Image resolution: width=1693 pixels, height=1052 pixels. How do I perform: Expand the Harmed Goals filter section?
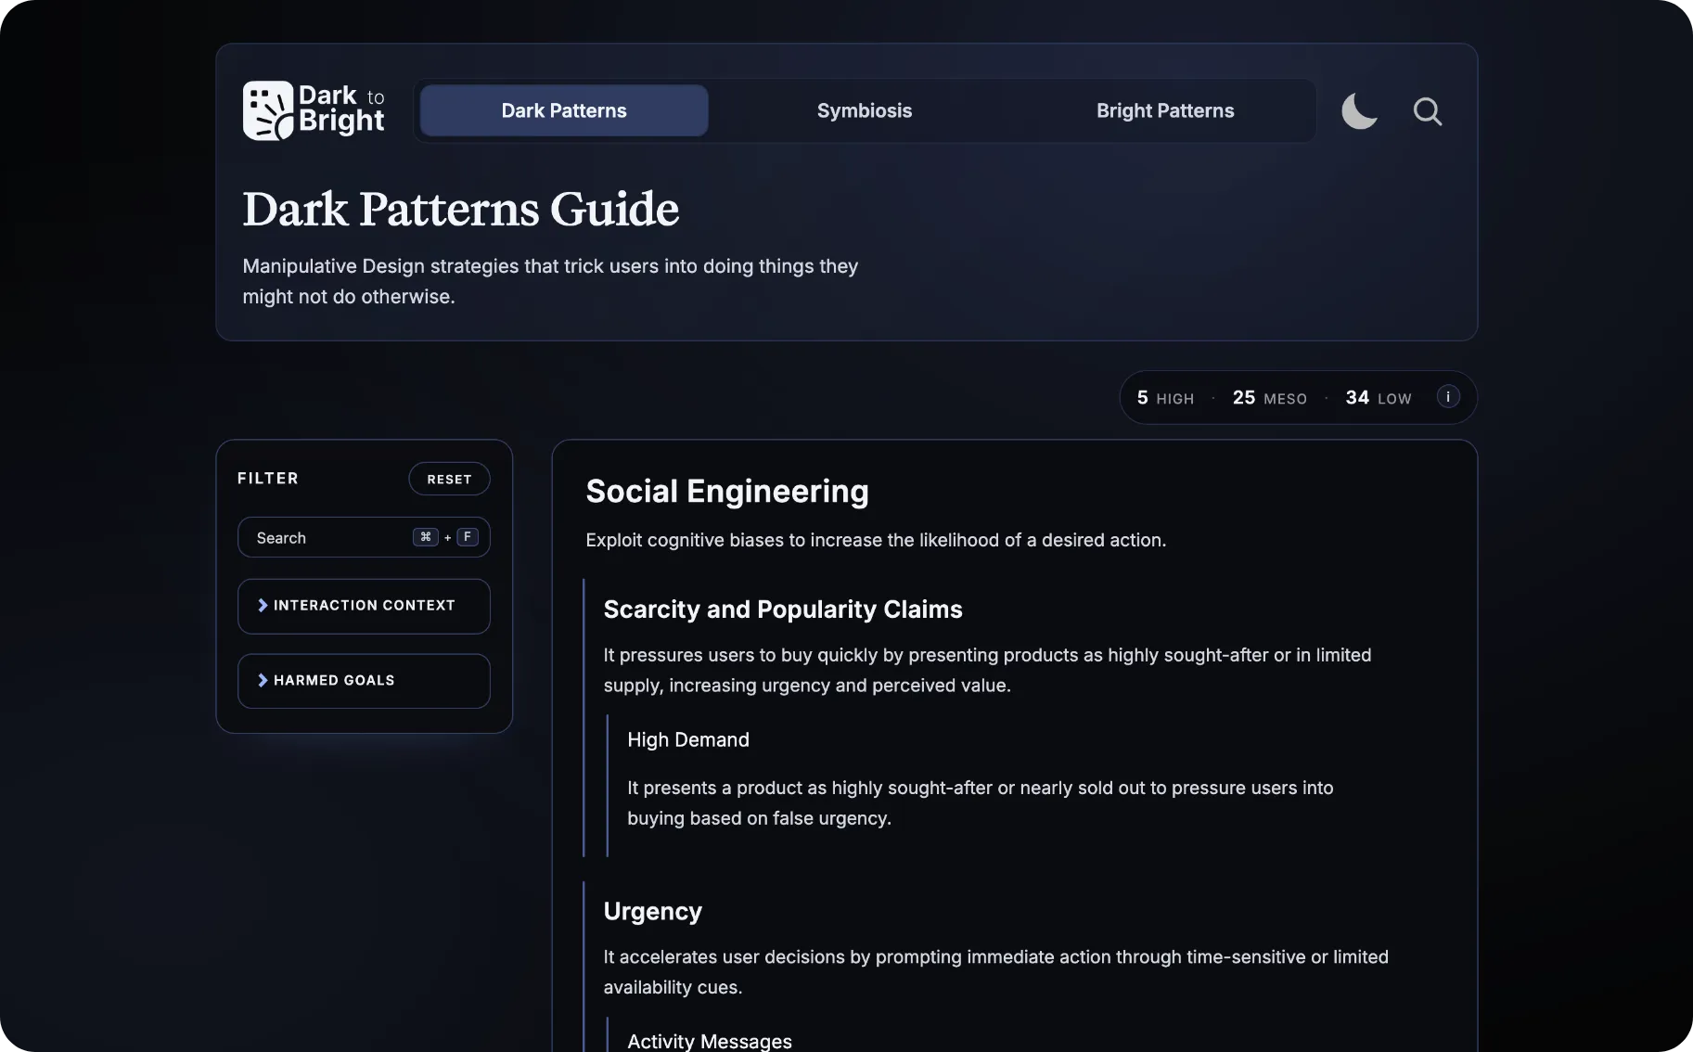tap(364, 680)
